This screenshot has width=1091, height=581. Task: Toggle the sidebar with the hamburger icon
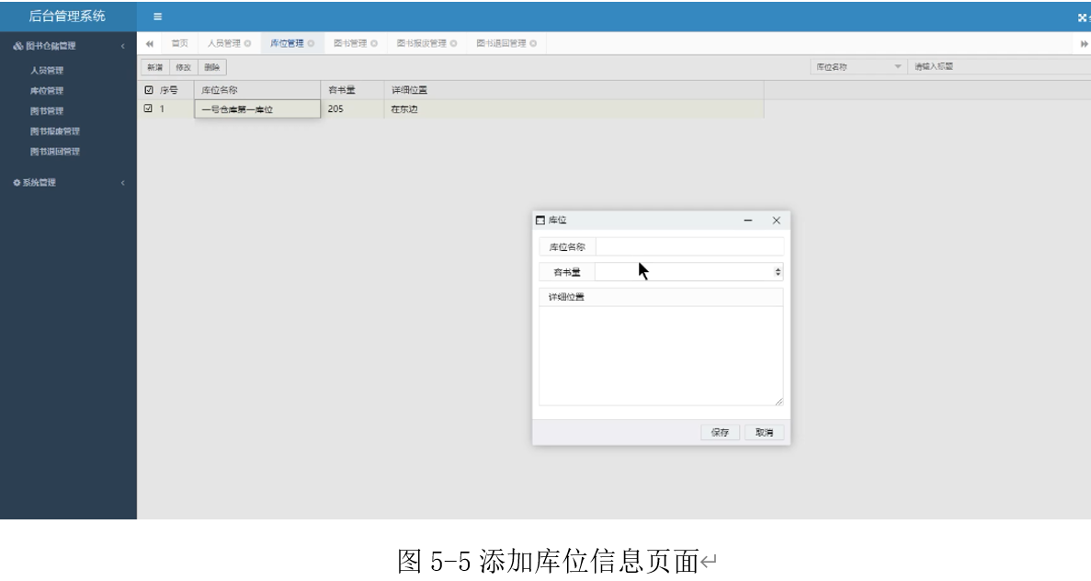pos(159,15)
